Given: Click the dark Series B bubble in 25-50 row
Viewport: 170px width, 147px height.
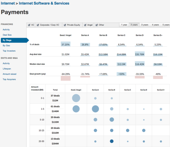Looking at the screenshot, I should tap(112, 141).
